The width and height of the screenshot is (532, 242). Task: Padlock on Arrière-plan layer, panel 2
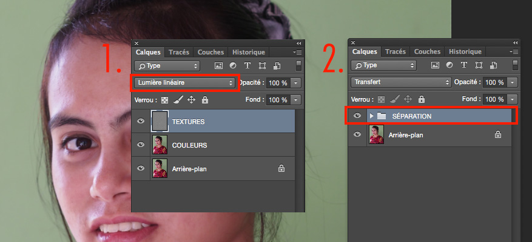tap(498, 134)
